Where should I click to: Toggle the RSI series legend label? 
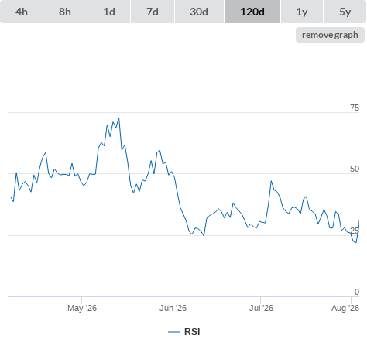coord(192,332)
